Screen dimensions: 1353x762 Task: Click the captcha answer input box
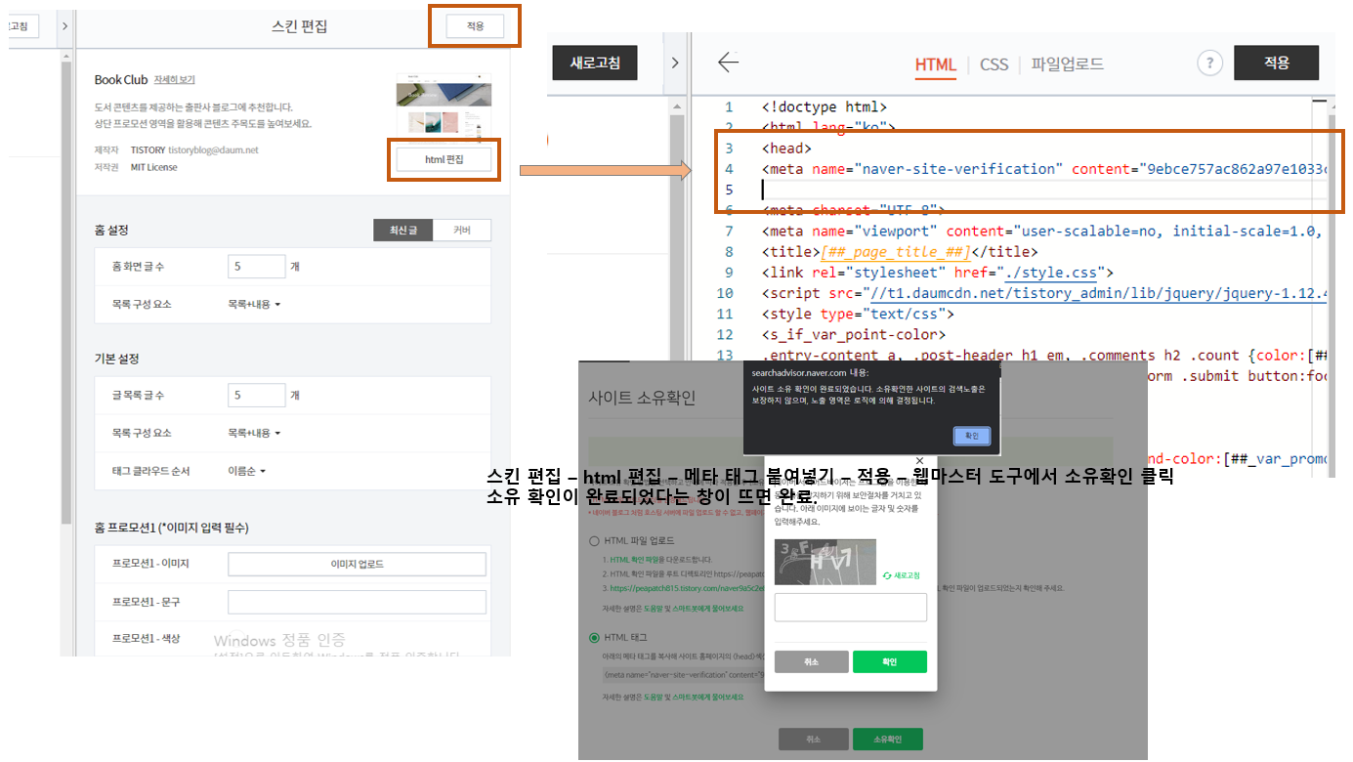pyautogui.click(x=850, y=607)
